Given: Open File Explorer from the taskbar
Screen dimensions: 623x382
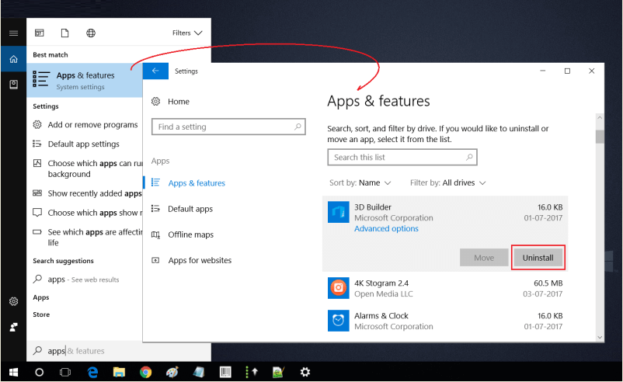Looking at the screenshot, I should [119, 372].
